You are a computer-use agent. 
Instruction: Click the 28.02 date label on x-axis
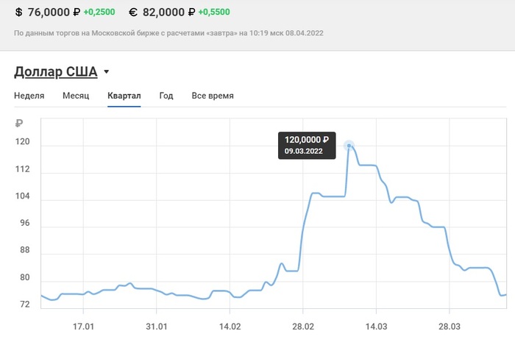[303, 326]
